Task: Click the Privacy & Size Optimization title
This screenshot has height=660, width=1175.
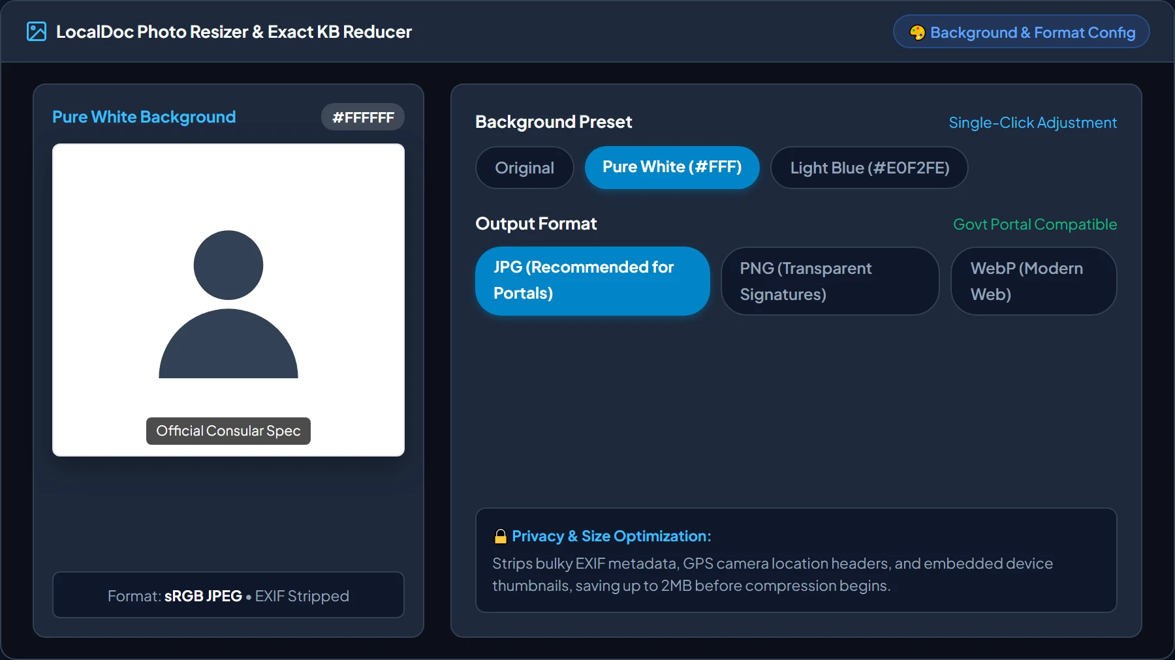Action: (611, 536)
